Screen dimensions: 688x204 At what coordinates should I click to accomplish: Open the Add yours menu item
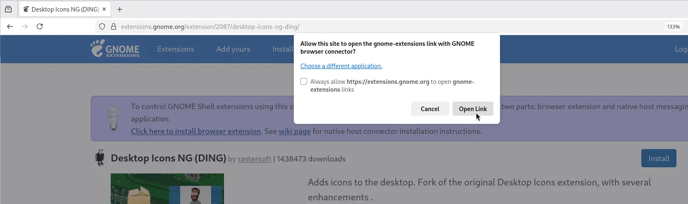coord(233,49)
